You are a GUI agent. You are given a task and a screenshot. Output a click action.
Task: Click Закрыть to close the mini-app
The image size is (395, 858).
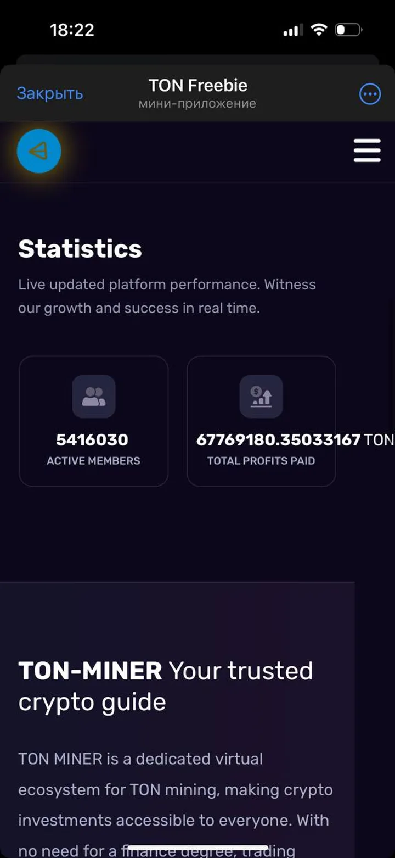coord(50,93)
